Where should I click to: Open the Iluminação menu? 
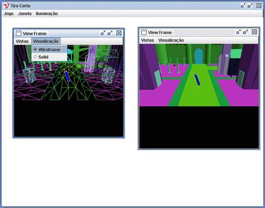click(x=47, y=14)
